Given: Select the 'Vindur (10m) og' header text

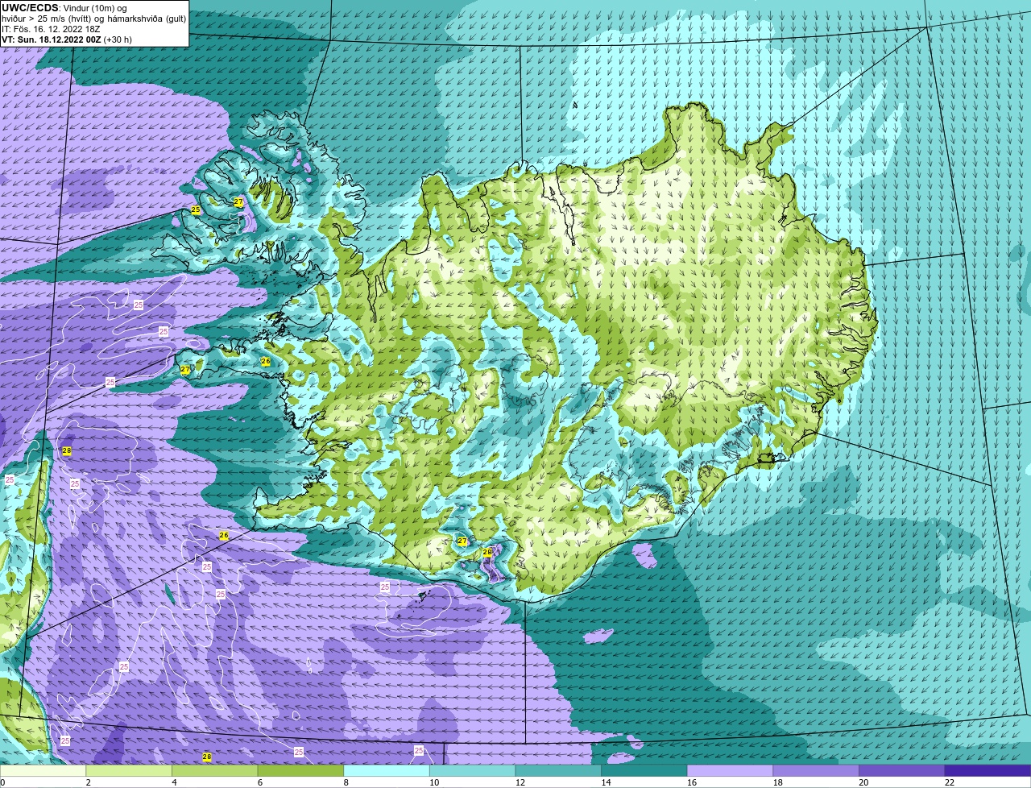Looking at the screenshot, I should click(94, 8).
